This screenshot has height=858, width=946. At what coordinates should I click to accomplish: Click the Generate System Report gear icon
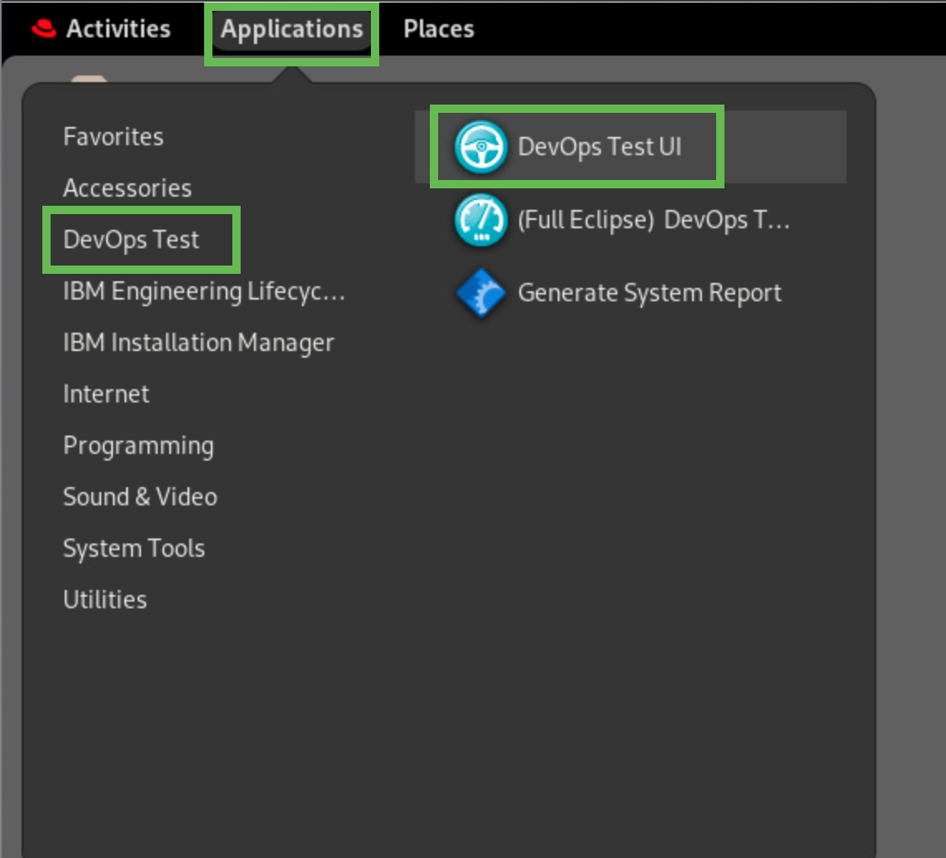pyautogui.click(x=480, y=293)
